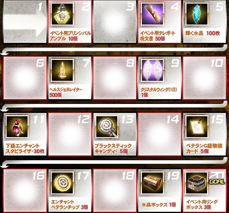
Task: Click the empty square numbered 6
Action: 25,78
